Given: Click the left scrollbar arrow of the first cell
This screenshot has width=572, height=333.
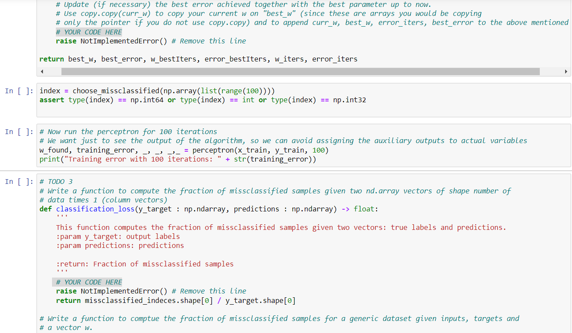Looking at the screenshot, I should click(42, 70).
